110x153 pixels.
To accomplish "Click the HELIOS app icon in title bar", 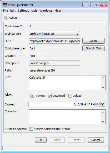I will tap(5, 5).
